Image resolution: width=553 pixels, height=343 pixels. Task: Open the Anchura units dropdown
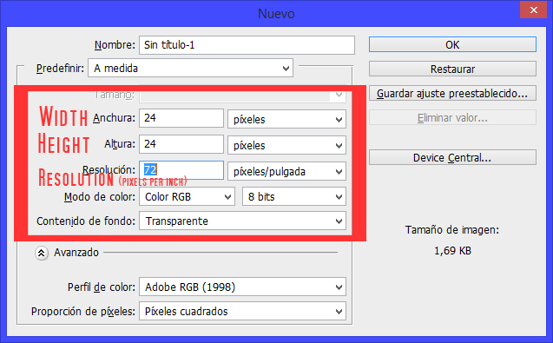286,119
